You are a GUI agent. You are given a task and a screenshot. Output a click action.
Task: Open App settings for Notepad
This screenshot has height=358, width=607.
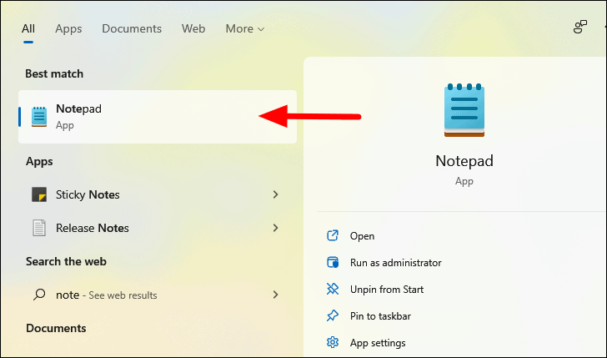coord(378,343)
